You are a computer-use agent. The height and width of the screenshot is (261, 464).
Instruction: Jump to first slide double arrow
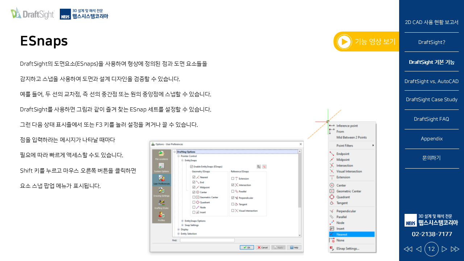pos(408,249)
